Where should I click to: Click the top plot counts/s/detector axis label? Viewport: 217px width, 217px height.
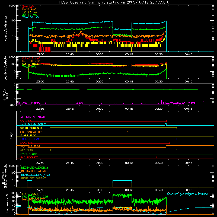[5, 28]
